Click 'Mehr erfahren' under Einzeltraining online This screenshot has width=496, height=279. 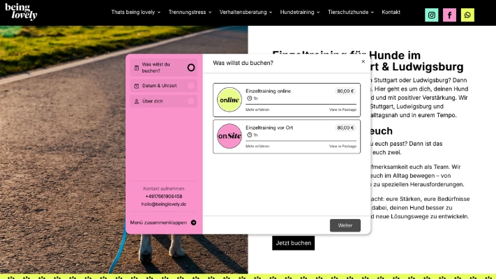(x=257, y=110)
